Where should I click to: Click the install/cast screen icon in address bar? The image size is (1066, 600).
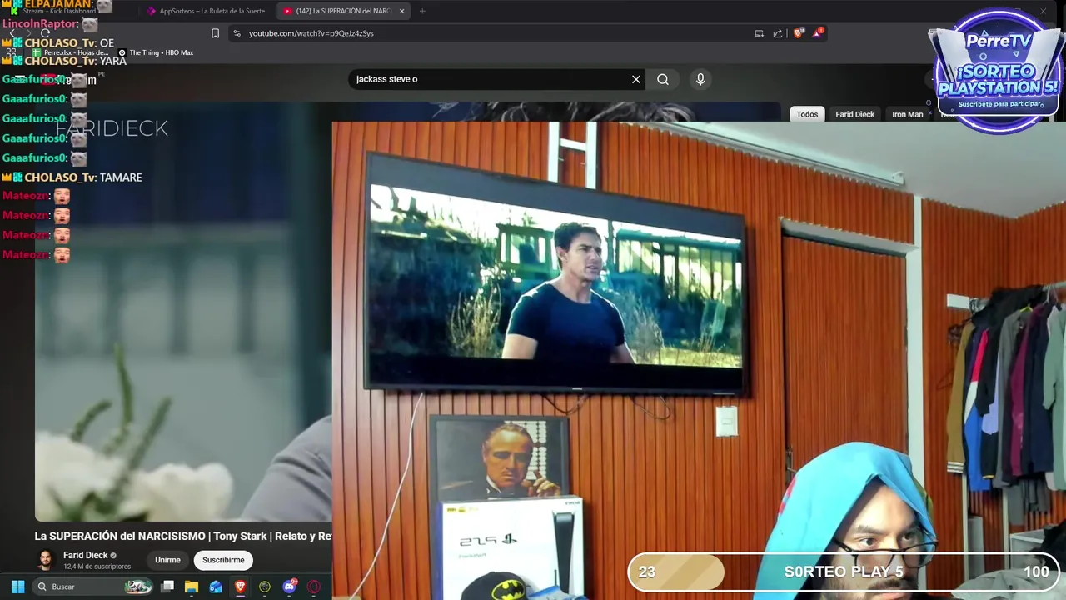[x=759, y=33]
